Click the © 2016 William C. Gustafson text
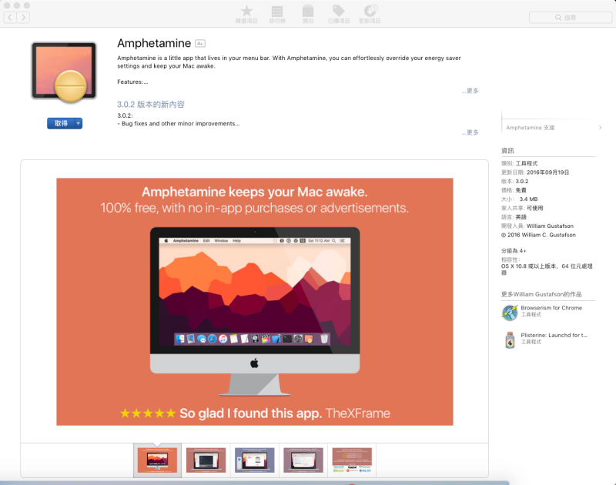Viewport: 616px width, 485px height. 538,235
